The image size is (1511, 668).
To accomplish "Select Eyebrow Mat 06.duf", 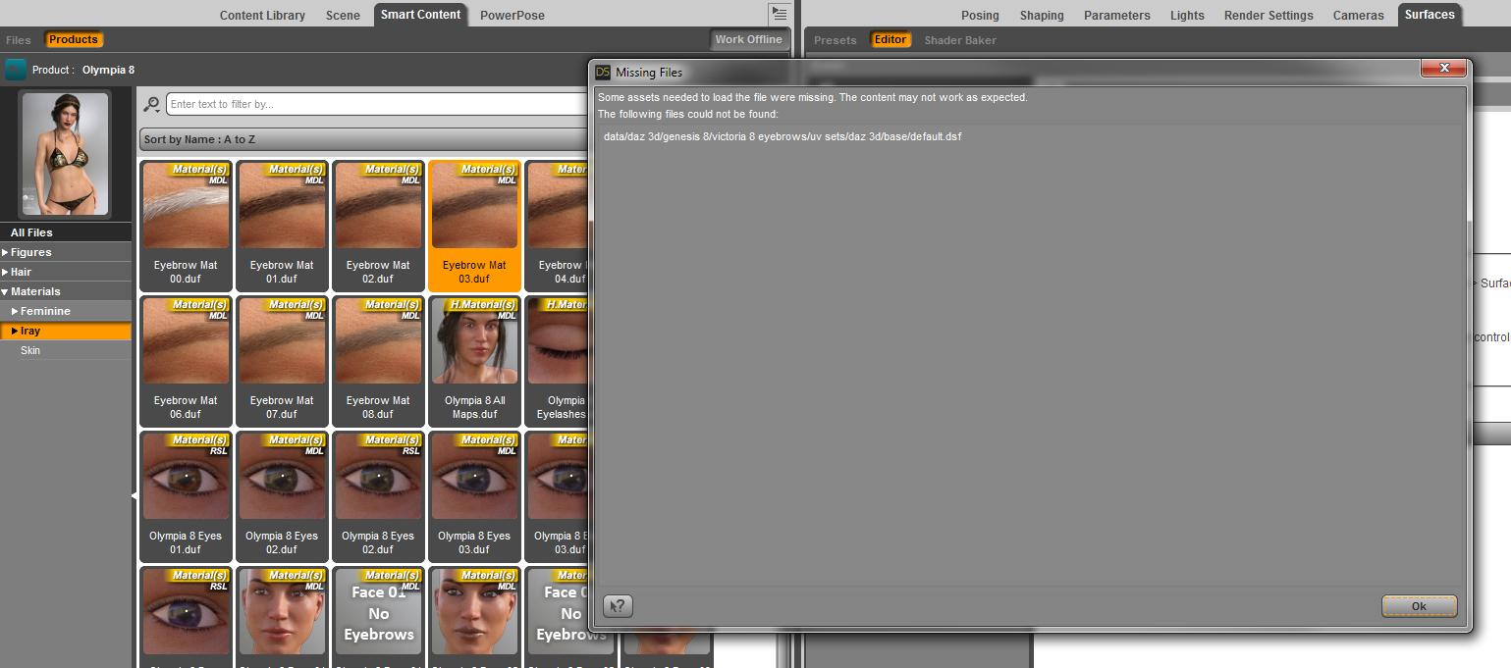I will [186, 361].
